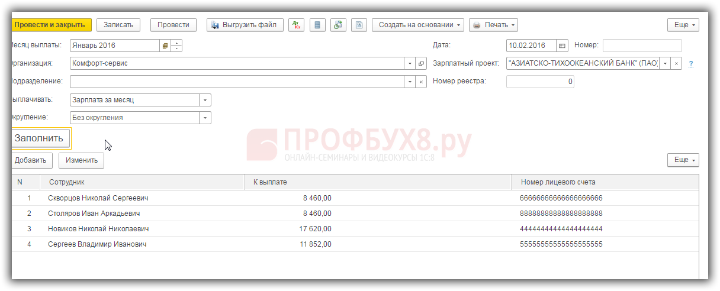
Task: Expand the Выплачивать dropdown
Action: (205, 100)
